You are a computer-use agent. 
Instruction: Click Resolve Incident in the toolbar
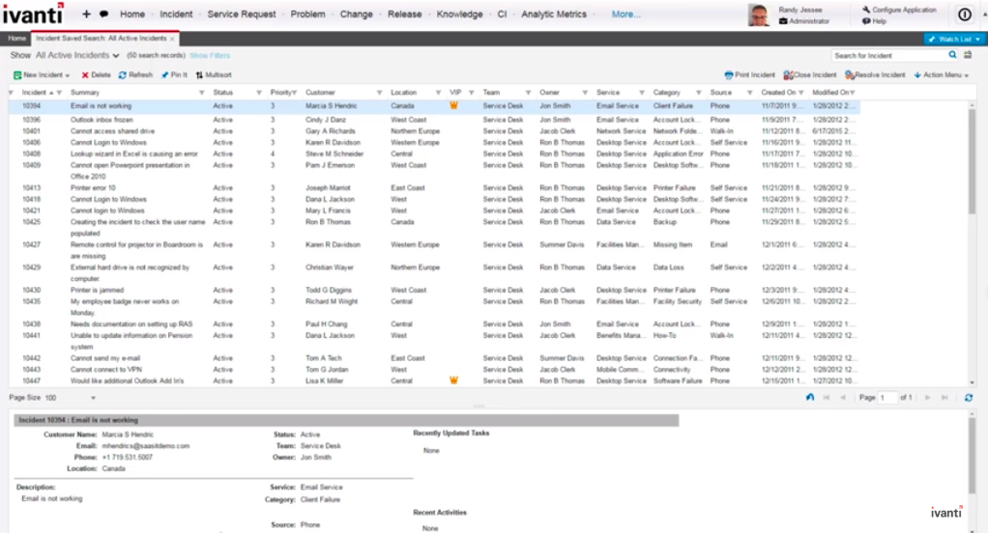point(850,74)
